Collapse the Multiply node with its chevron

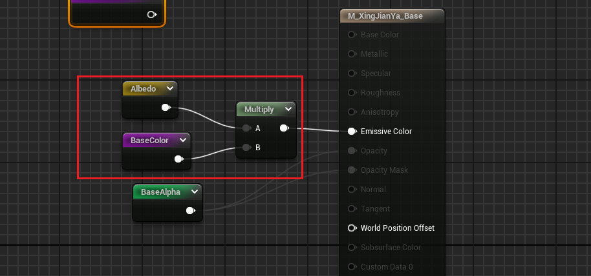[287, 110]
